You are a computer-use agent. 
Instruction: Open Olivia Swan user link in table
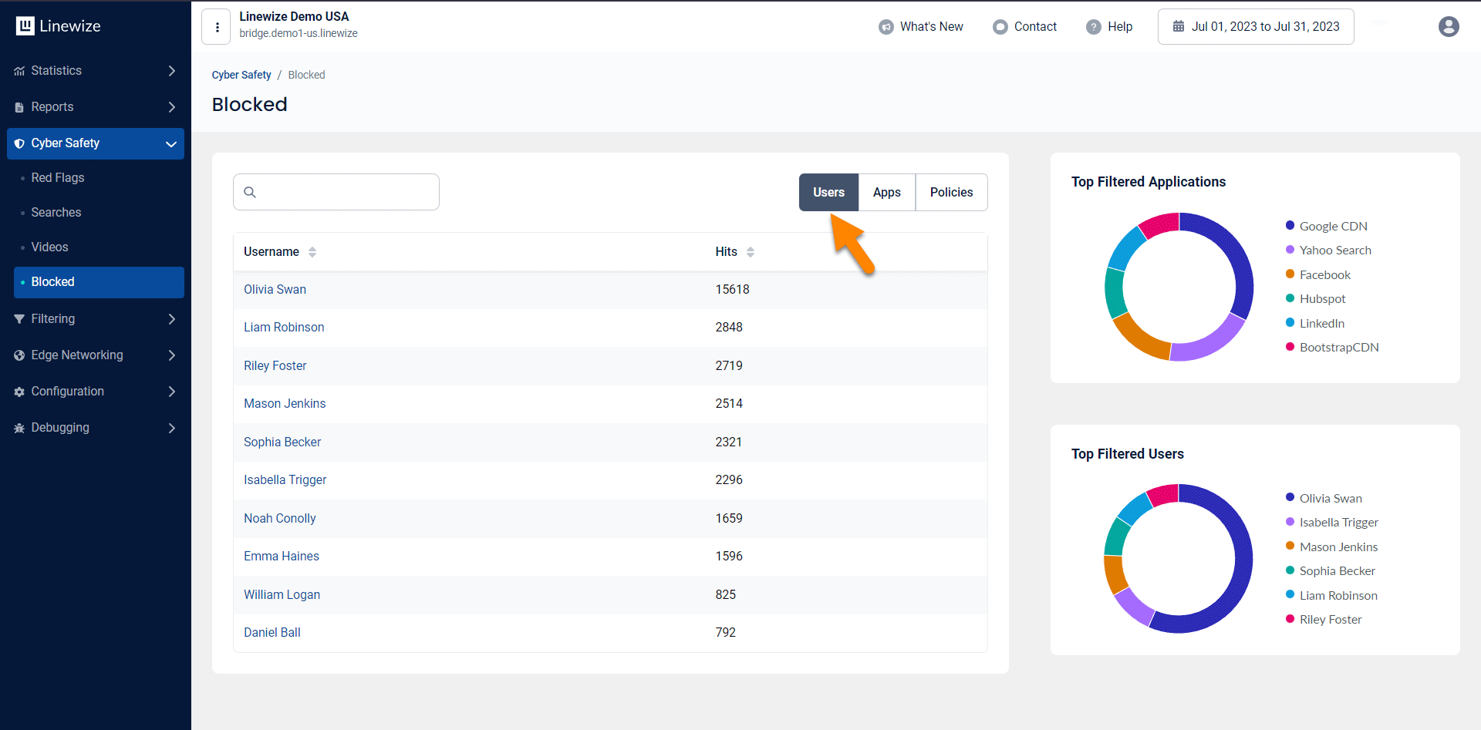[275, 290]
